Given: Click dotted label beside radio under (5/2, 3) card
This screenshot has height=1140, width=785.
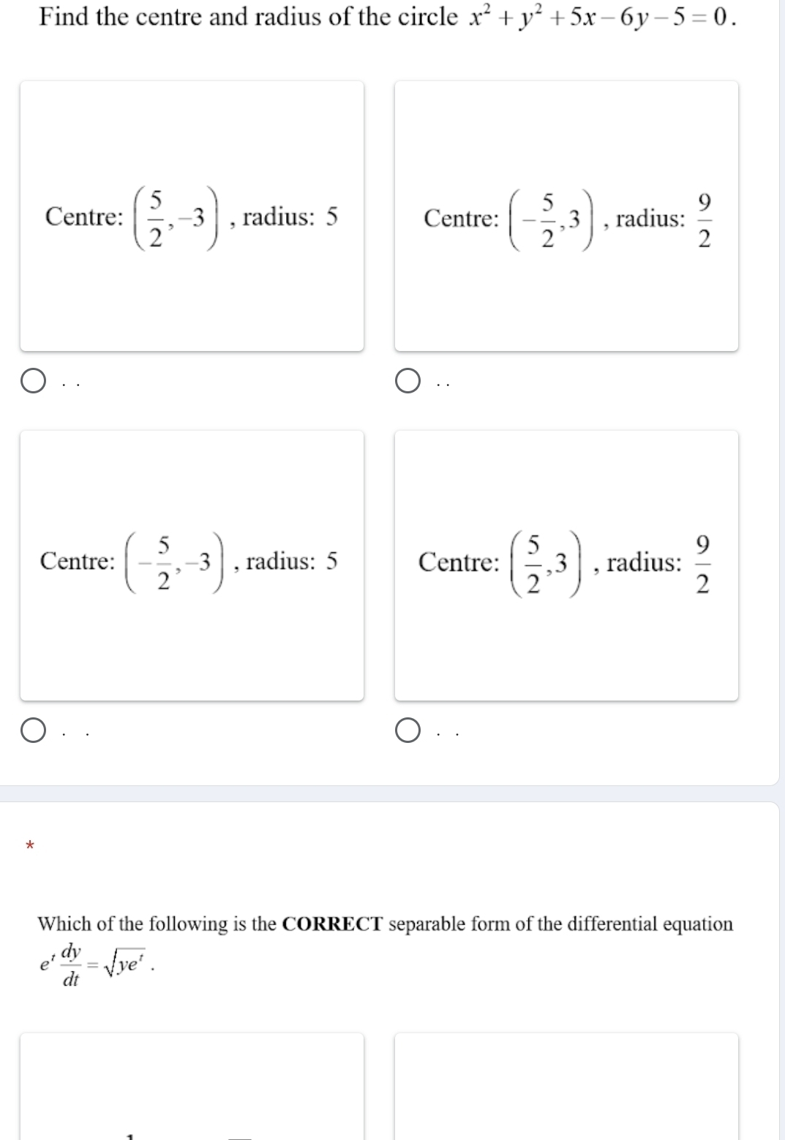Looking at the screenshot, I should [x=447, y=731].
